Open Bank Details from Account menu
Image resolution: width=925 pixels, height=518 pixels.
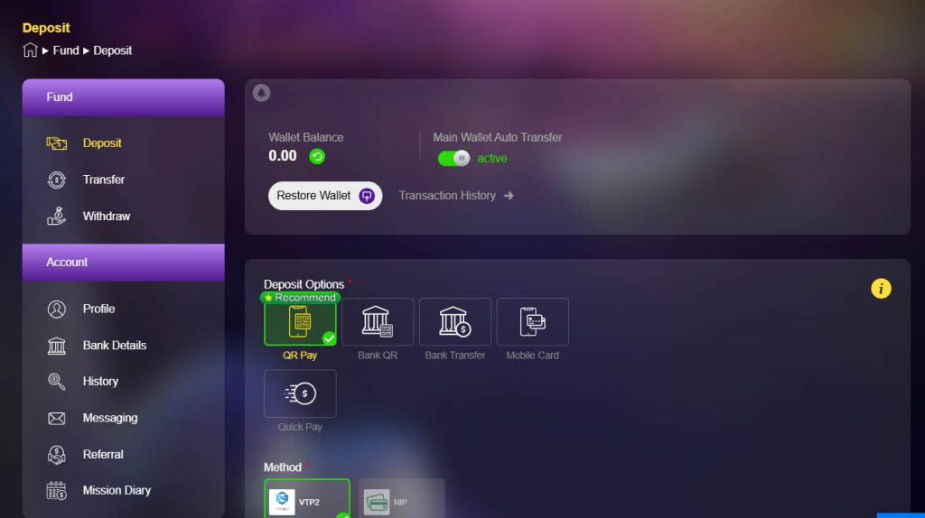coord(114,346)
